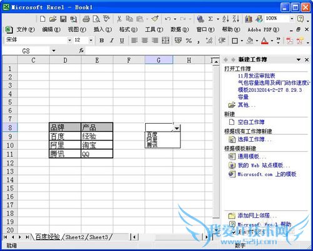
Task: Align cell text to the left
Action: coord(135,41)
